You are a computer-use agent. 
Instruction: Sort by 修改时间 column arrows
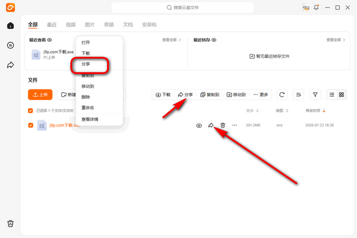pyautogui.click(x=324, y=111)
